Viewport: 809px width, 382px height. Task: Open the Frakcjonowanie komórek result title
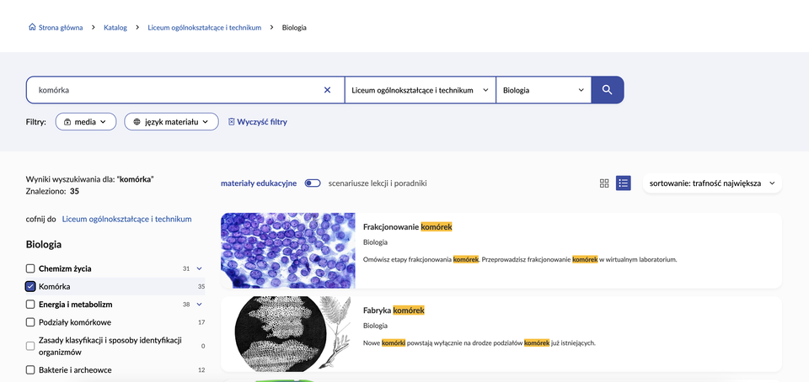(x=407, y=227)
